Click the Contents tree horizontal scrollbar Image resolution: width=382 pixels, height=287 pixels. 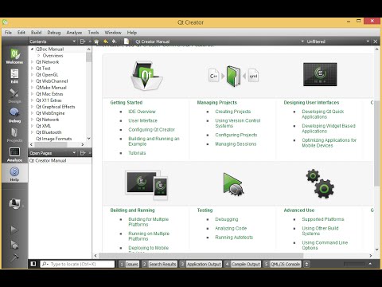click(50, 144)
